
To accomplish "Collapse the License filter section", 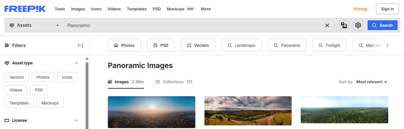I will coord(76,120).
